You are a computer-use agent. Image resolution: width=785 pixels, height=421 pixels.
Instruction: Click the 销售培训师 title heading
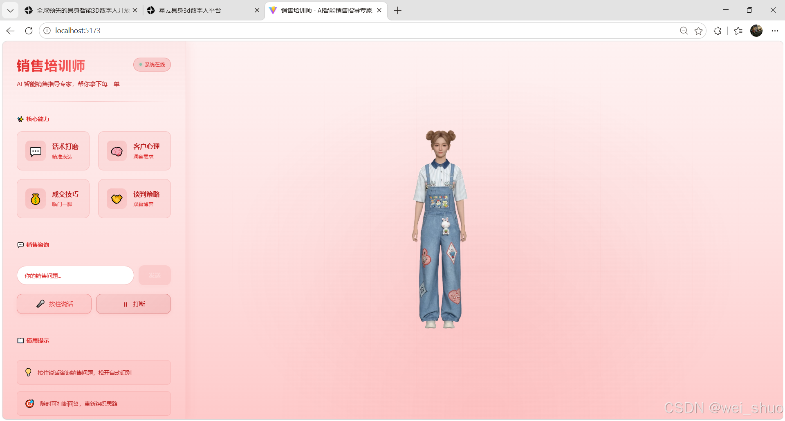(x=51, y=66)
